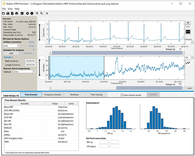Click the zoom in magnifier icon
Screen dimensions: 195x156
(x=37, y=13)
